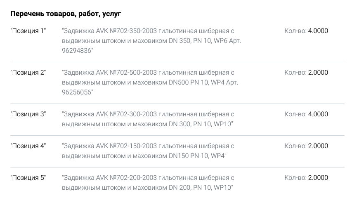Click the AVK №702-200-2003 valve description
This screenshot has height=198, width=352.
[148, 182]
